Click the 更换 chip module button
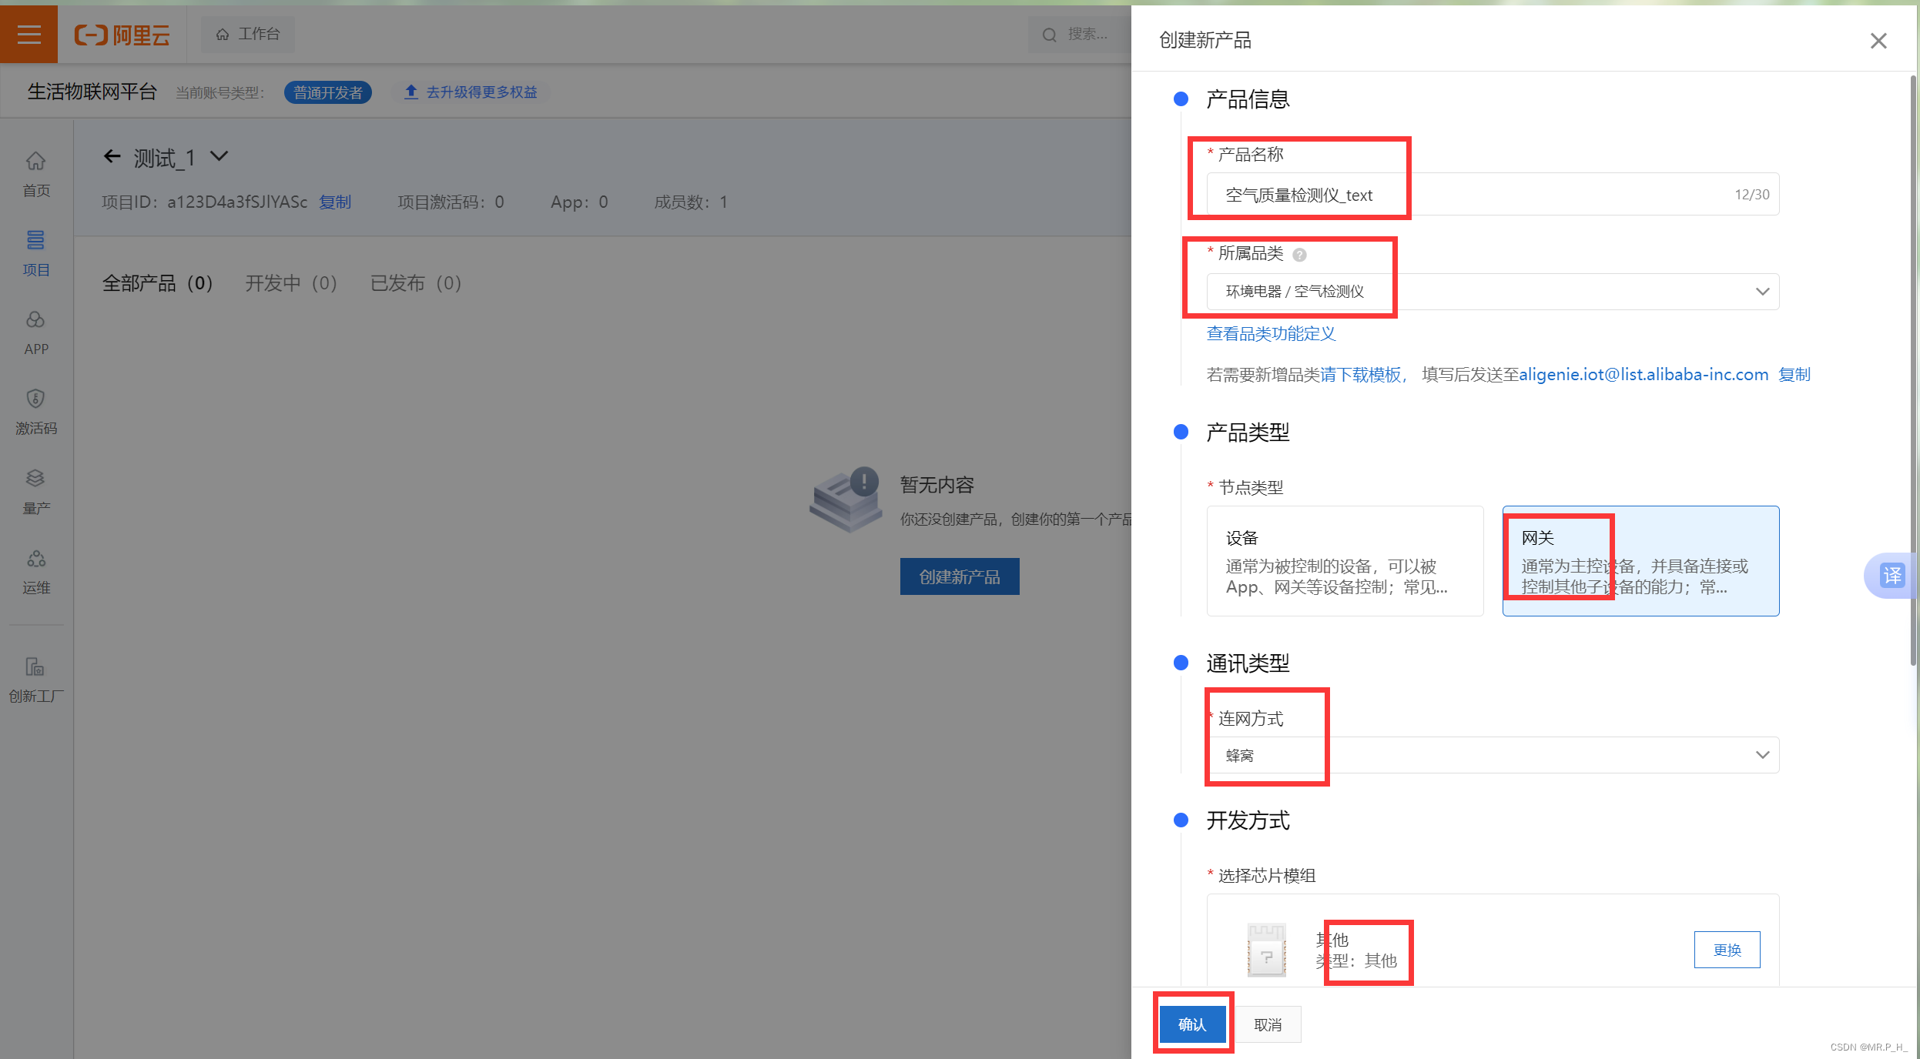 pyautogui.click(x=1726, y=950)
